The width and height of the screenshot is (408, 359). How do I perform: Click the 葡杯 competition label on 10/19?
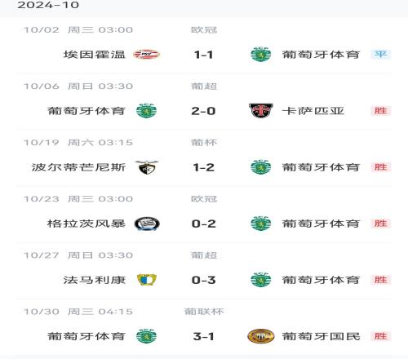(x=204, y=143)
